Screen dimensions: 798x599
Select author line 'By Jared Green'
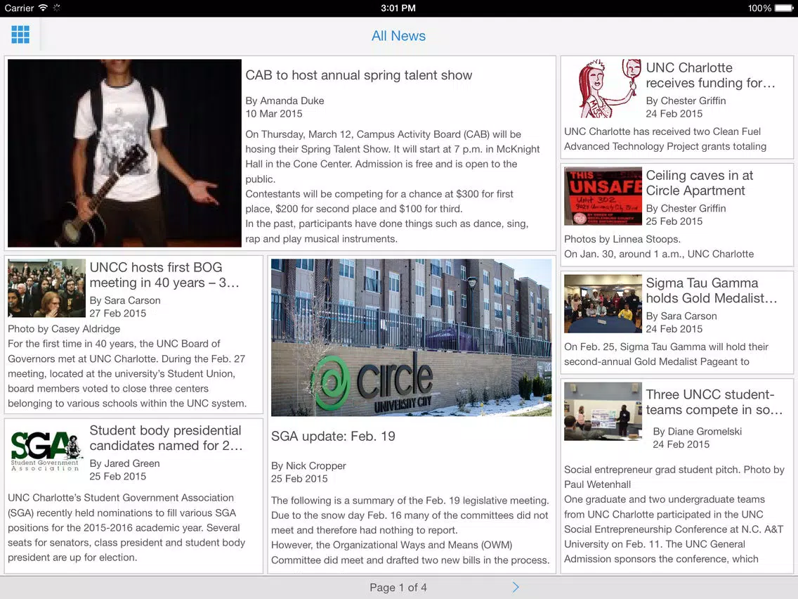click(x=125, y=463)
